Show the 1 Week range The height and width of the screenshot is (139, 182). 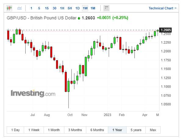click(x=34, y=130)
